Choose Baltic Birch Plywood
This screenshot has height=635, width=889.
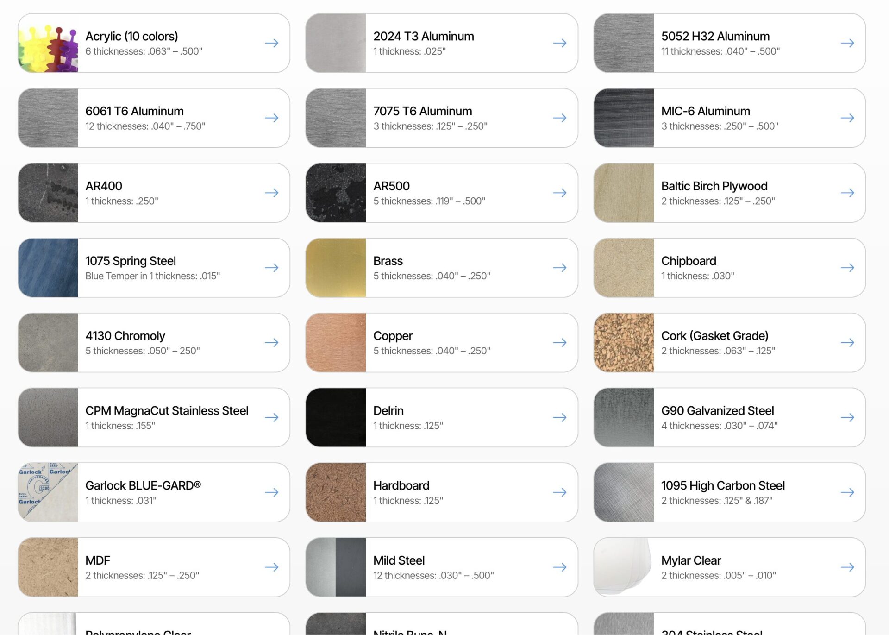(x=730, y=193)
